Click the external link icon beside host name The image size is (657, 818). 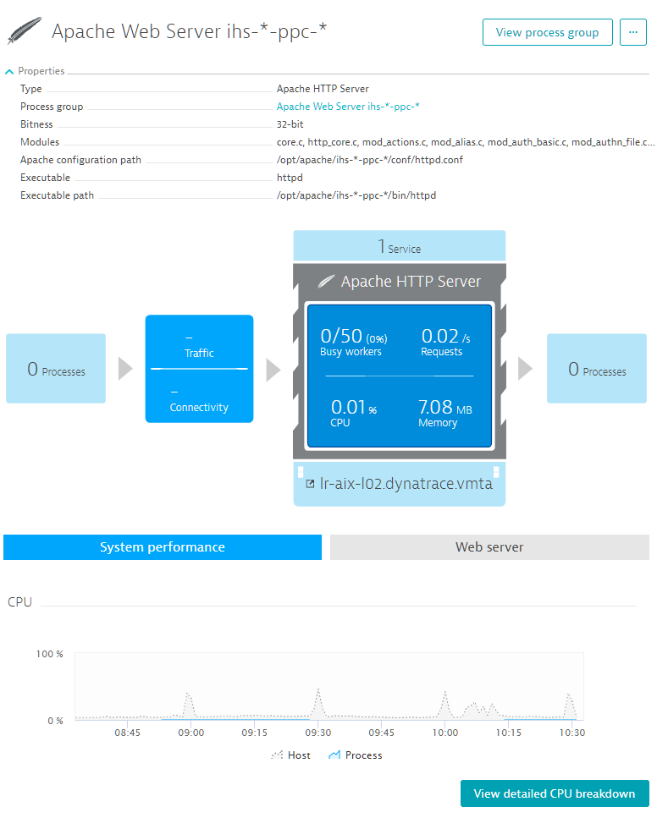[x=310, y=484]
